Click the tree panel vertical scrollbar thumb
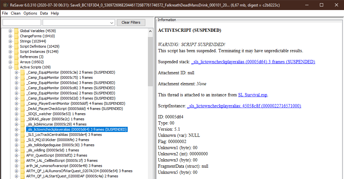Image resolution: width=344 pixels, height=179 pixels. coord(150,62)
